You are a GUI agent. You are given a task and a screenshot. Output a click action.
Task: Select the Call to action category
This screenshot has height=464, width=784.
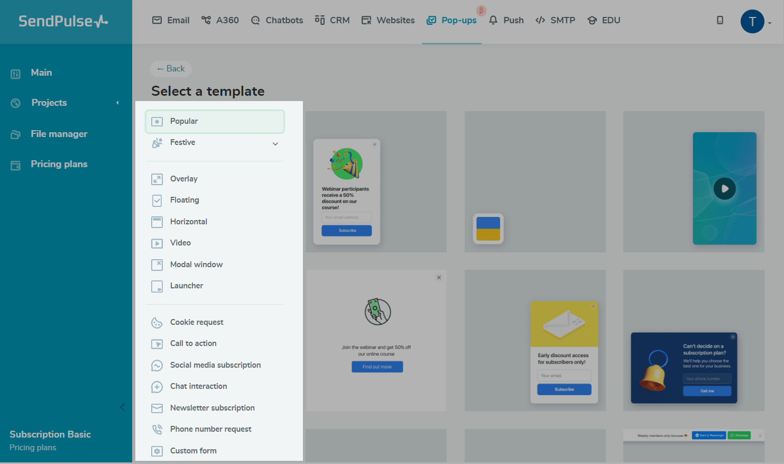pyautogui.click(x=193, y=343)
